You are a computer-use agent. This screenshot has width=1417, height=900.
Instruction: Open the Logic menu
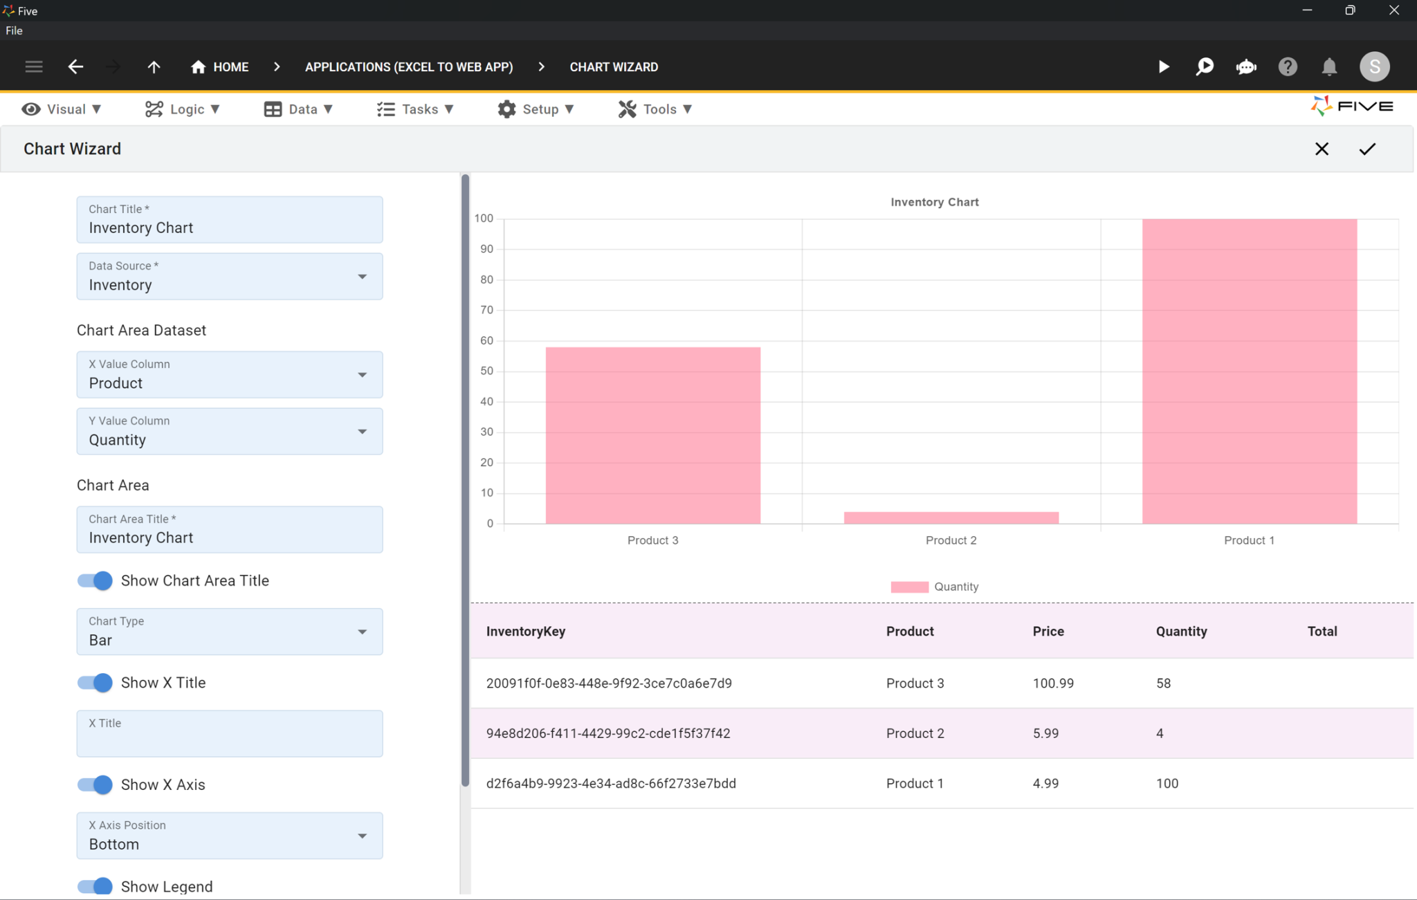pos(183,109)
